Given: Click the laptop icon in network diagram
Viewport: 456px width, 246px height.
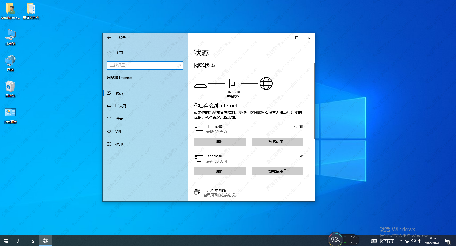Looking at the screenshot, I should click(x=200, y=83).
